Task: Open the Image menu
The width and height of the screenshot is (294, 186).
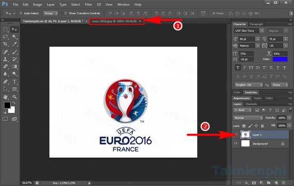Action: point(37,5)
